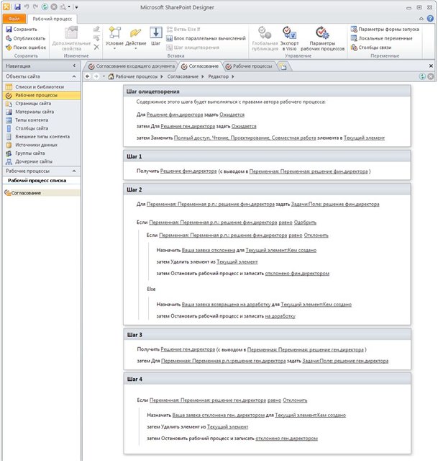Open the Файл tab
This screenshot has width=438, height=461.
(x=14, y=19)
